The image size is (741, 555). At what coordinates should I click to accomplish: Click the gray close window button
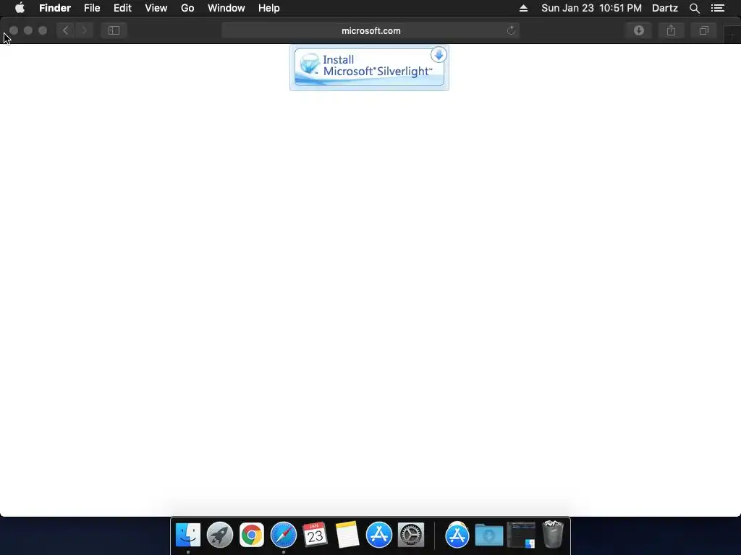[x=14, y=30]
